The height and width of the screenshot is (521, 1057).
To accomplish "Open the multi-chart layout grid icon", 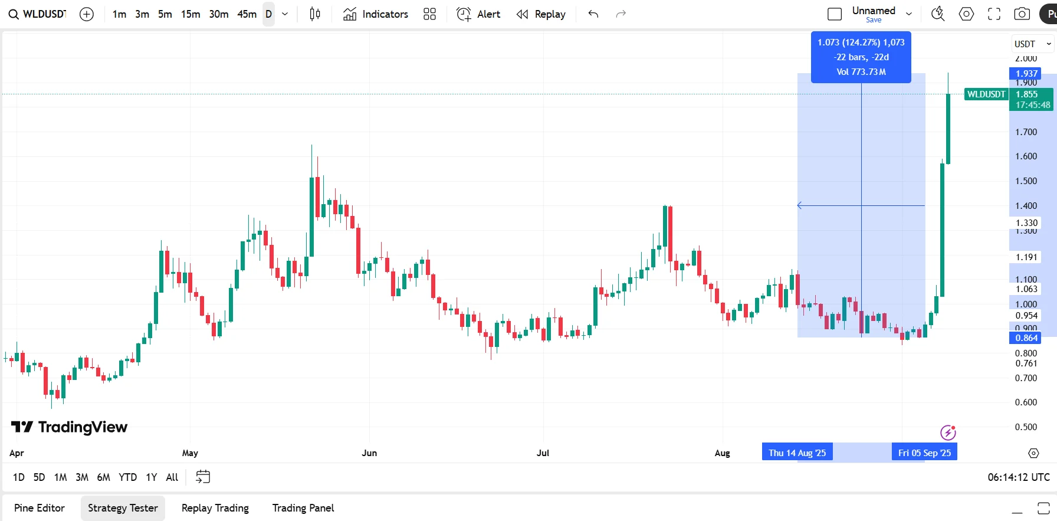I will tap(429, 14).
